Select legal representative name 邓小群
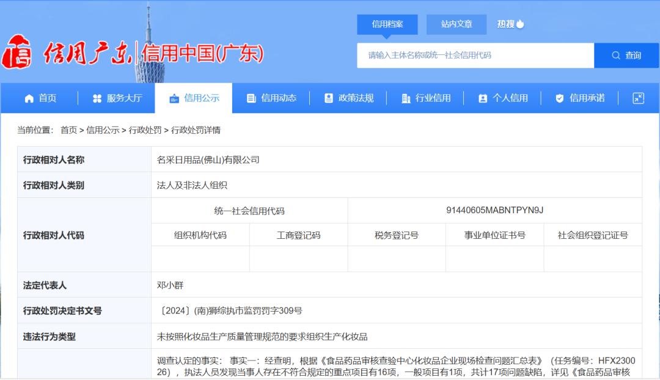Screen dimensions: 660x380 click(x=170, y=285)
